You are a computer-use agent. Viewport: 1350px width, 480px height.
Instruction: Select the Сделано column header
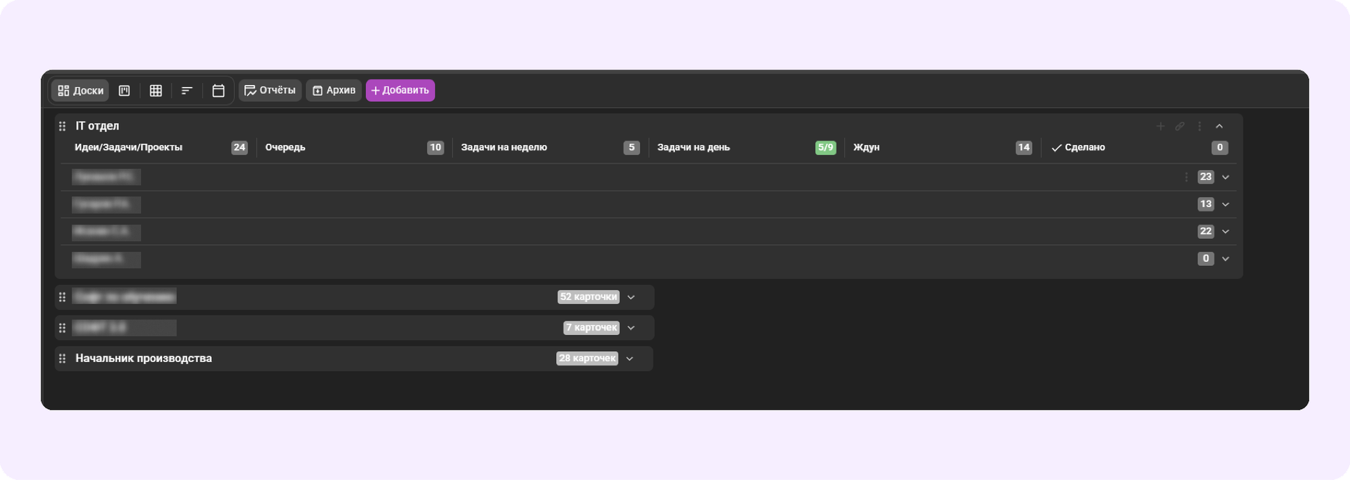click(1084, 147)
